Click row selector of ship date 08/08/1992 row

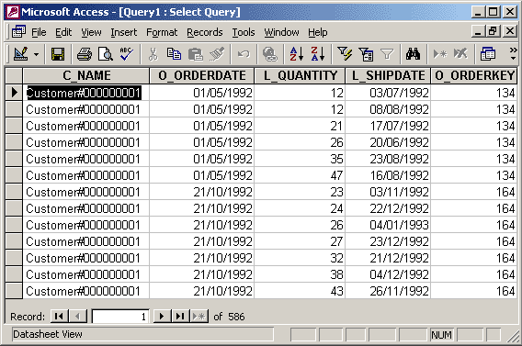[14, 109]
